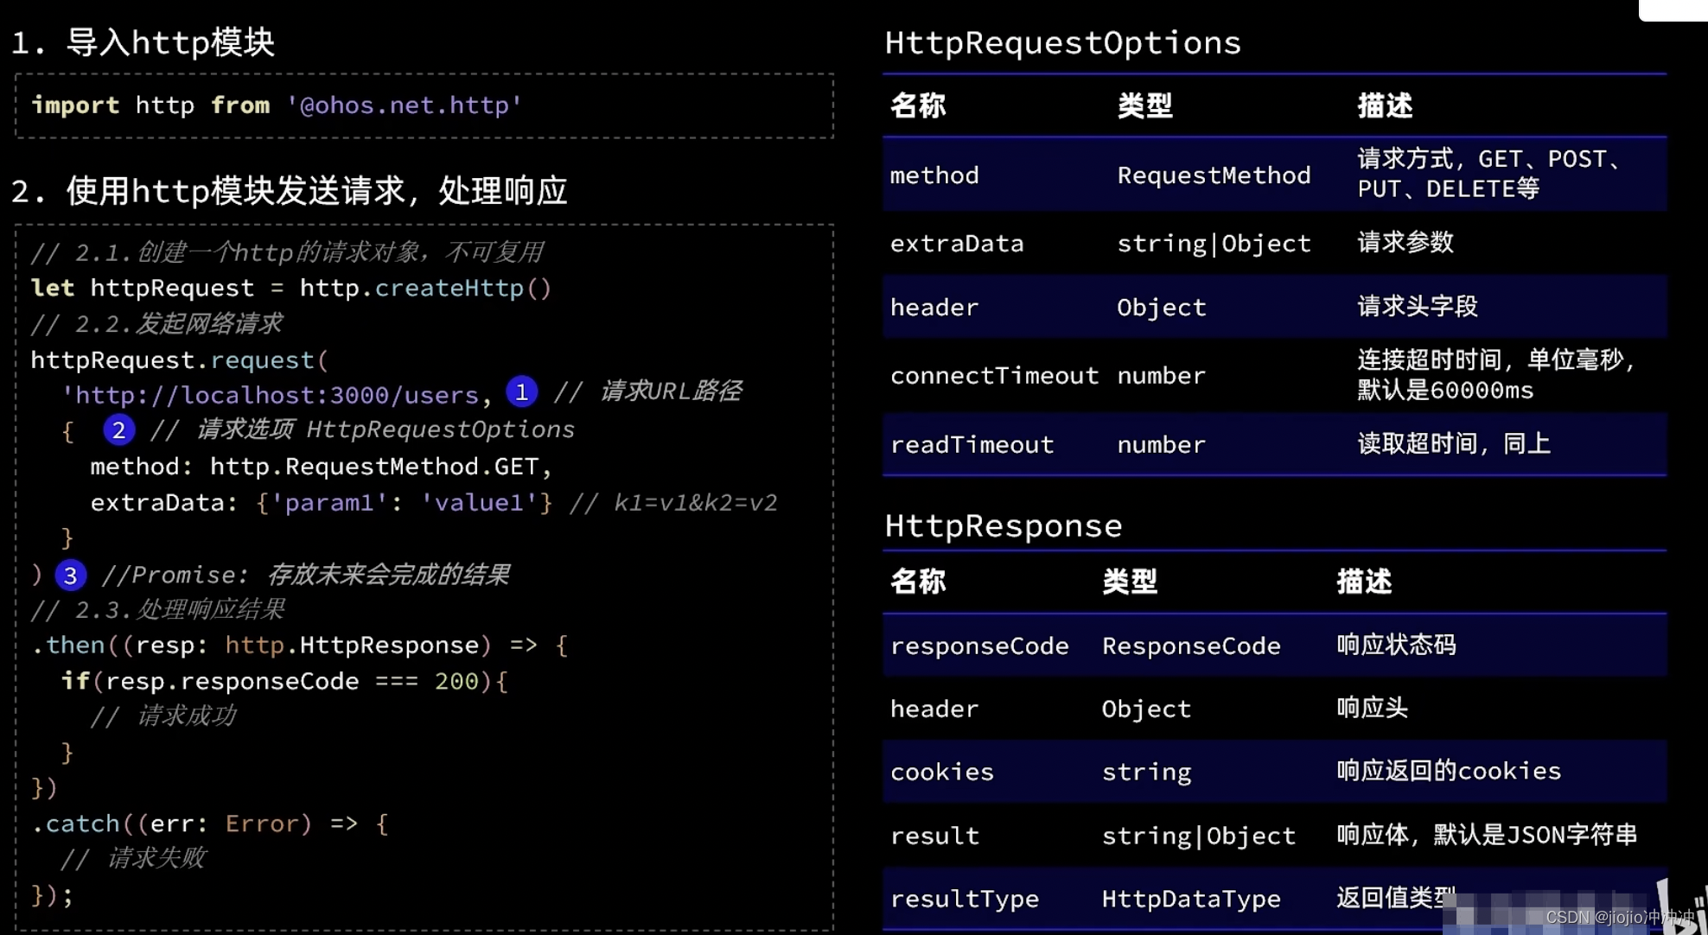Viewport: 1708px width, 935px height.
Task: Click the HttpRequestOptions table heading
Action: click(x=1062, y=42)
